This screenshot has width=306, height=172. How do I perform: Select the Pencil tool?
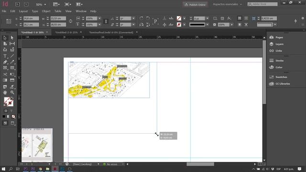point(12,62)
